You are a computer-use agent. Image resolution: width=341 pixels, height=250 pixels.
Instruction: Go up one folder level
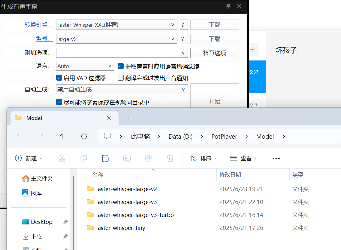click(x=62, y=137)
